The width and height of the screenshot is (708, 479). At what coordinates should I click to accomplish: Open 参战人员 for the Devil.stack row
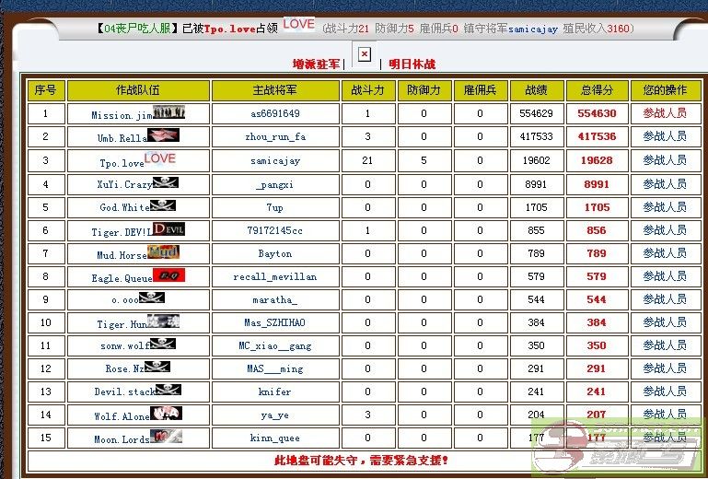click(x=665, y=391)
